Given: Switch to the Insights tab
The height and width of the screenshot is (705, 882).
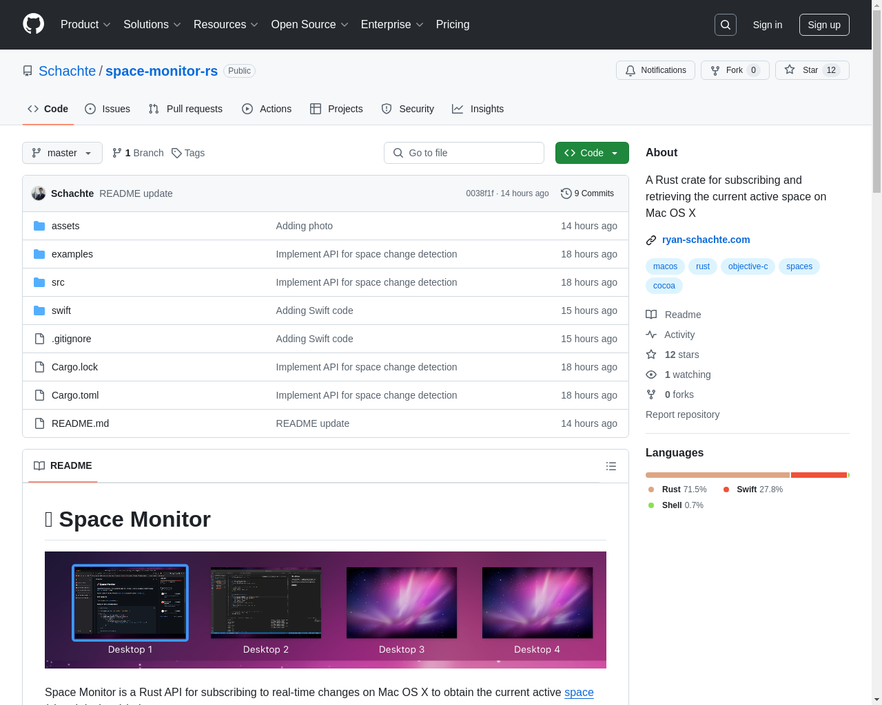Looking at the screenshot, I should pyautogui.click(x=478, y=109).
